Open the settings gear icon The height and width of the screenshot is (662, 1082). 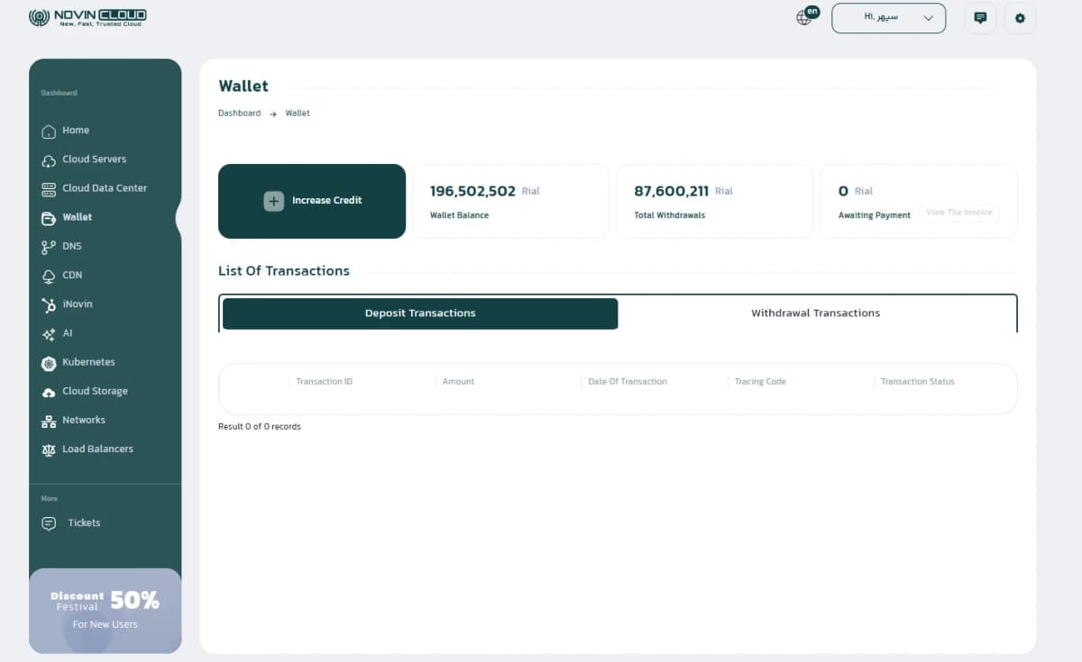coord(1020,18)
